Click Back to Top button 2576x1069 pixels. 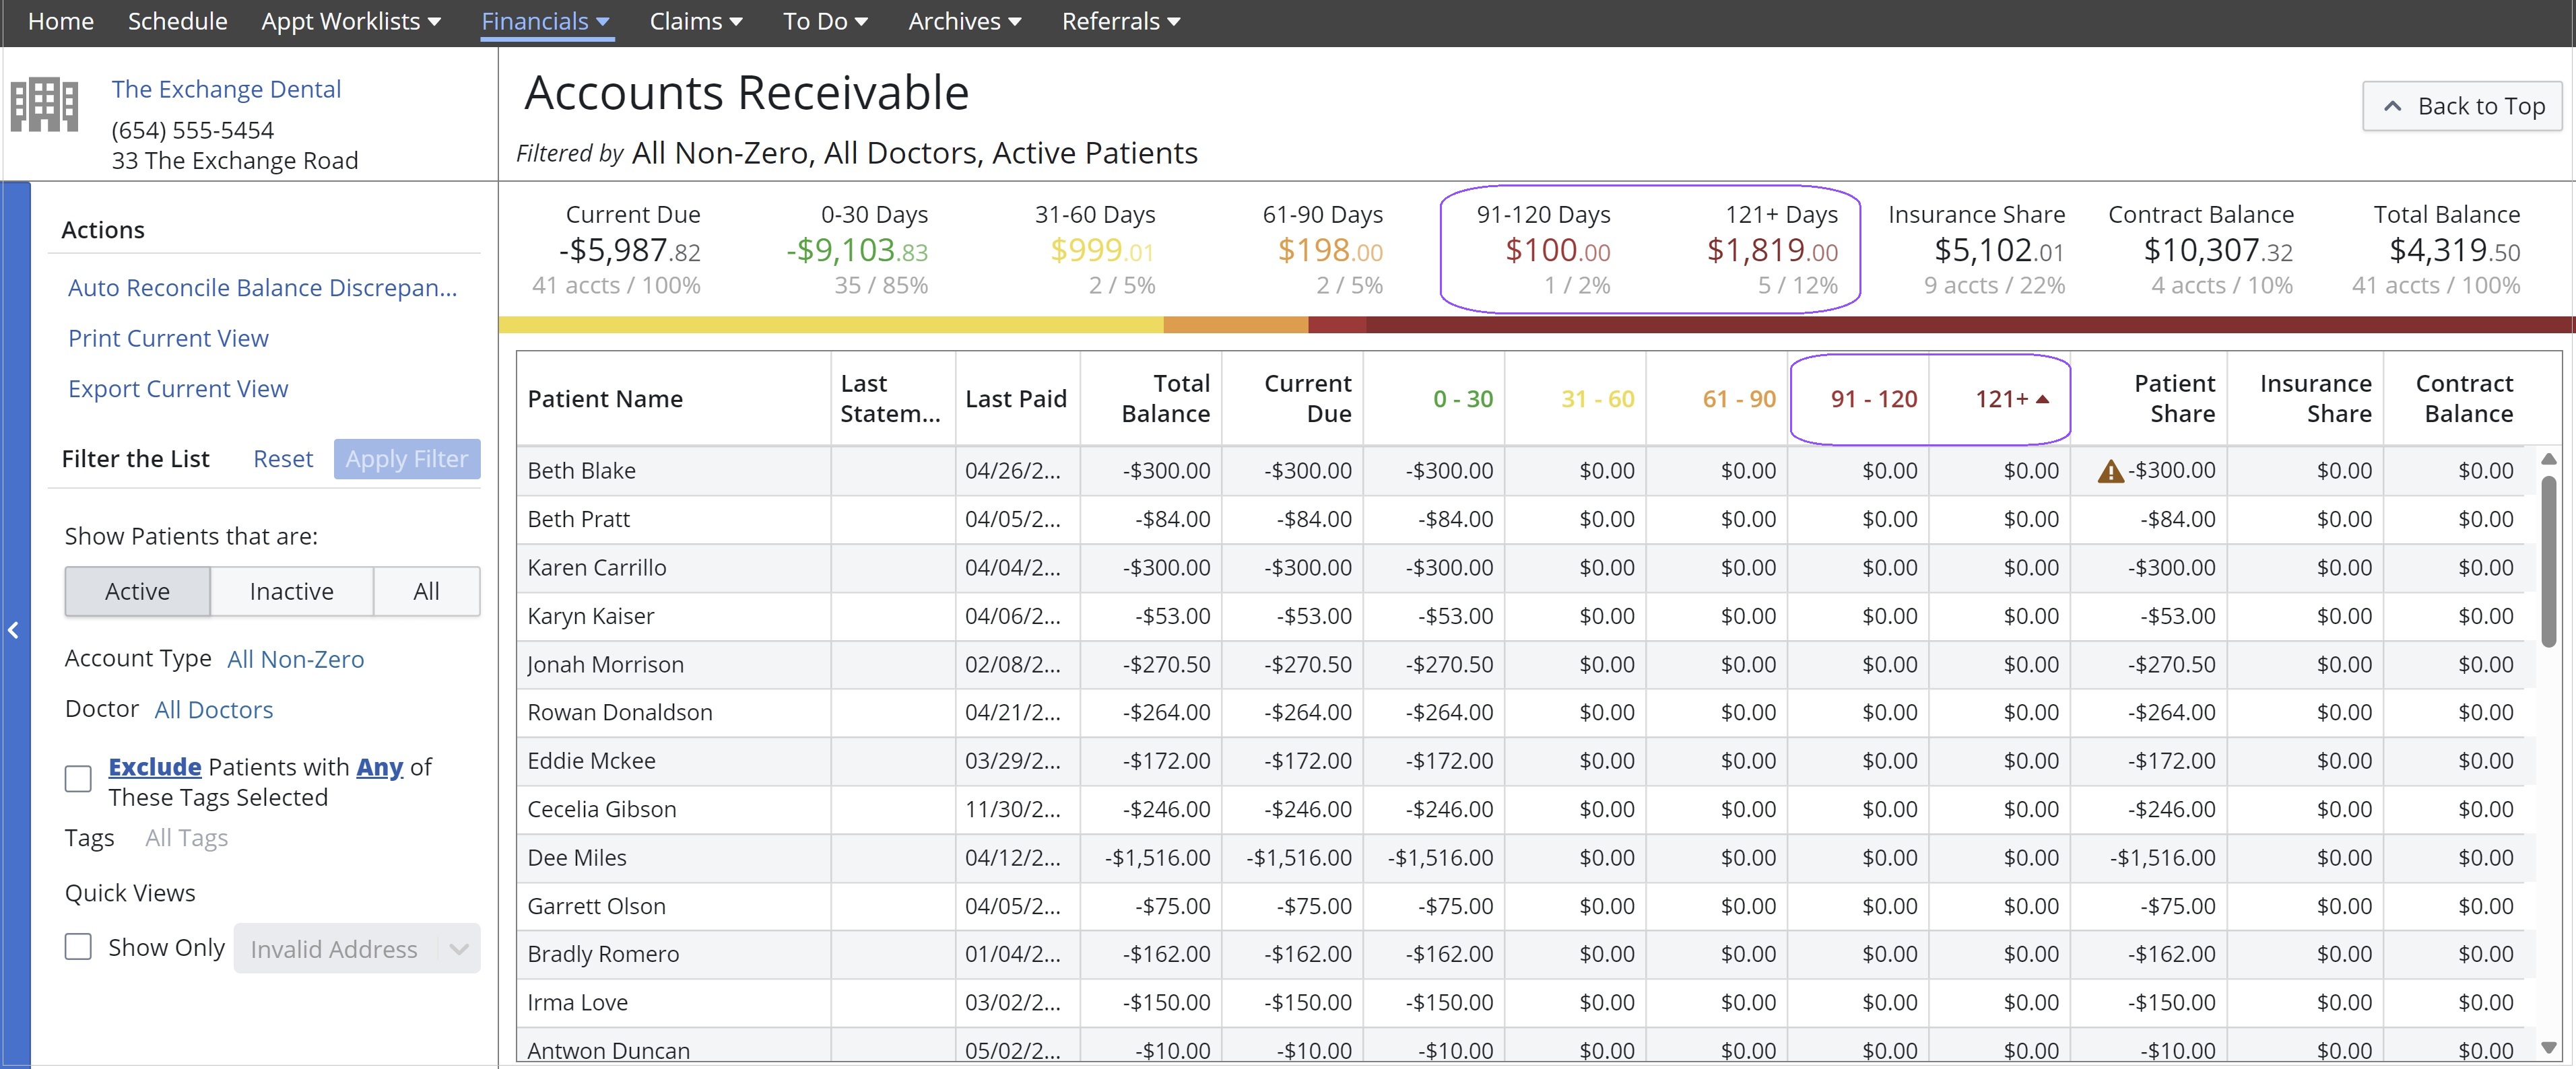[x=2462, y=106]
